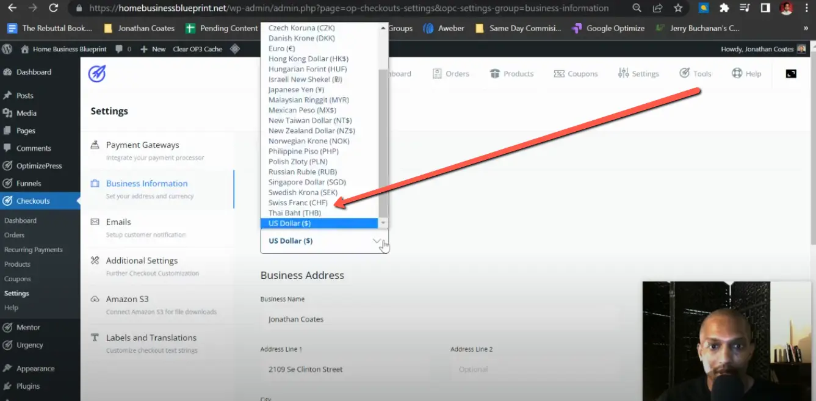The height and width of the screenshot is (401, 816).
Task: Collapse the US Dollar currency dropdown chevron
Action: coord(377,240)
